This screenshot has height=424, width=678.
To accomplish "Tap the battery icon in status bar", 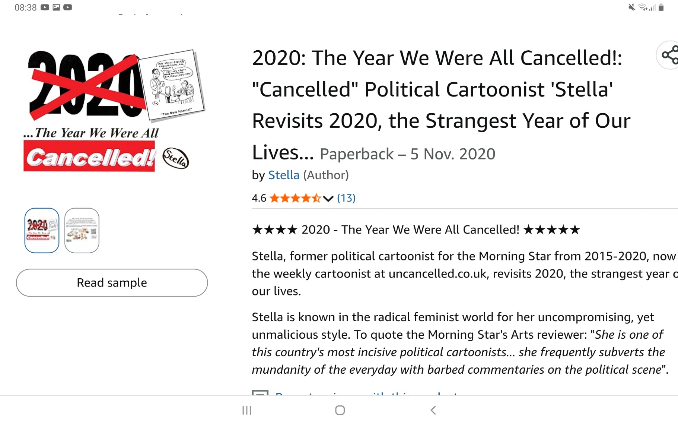I will click(x=661, y=7).
